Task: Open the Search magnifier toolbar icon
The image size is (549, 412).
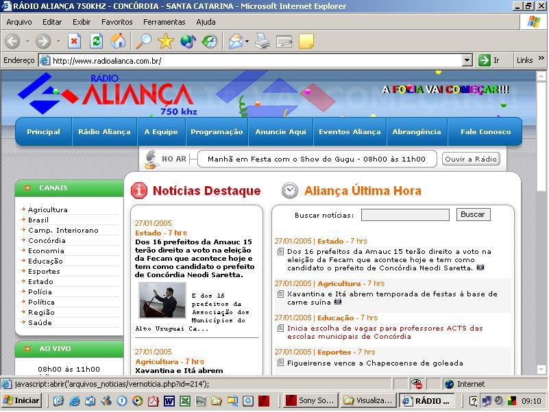Action: [143, 42]
